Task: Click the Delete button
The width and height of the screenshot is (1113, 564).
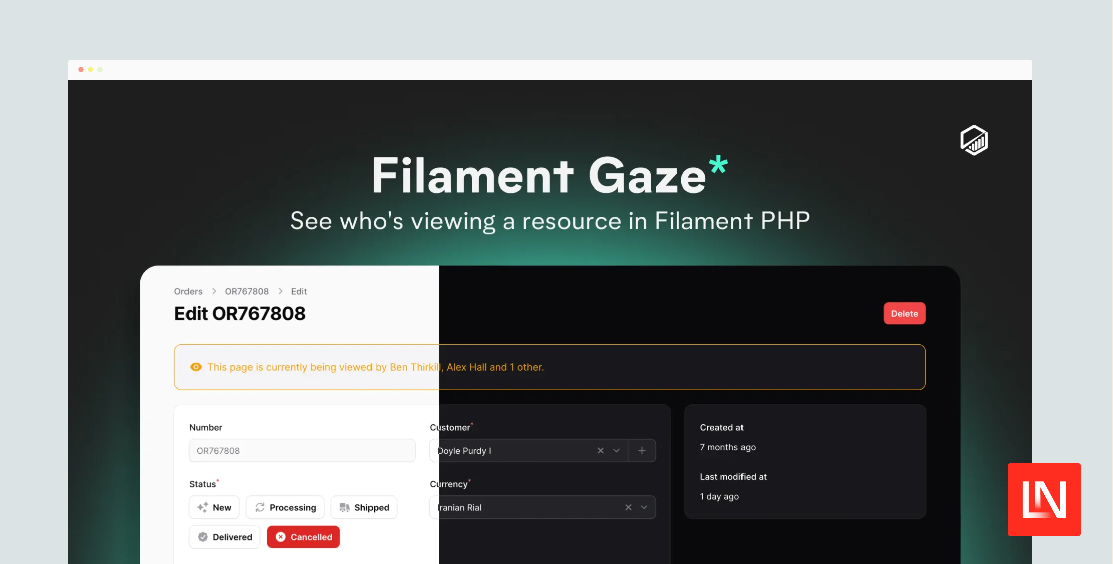Action: click(904, 313)
